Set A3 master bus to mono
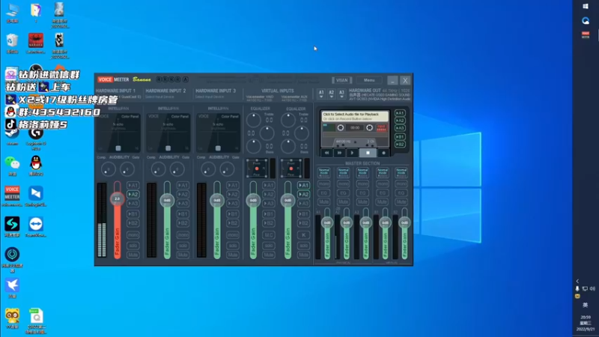The height and width of the screenshot is (337, 599). point(362,183)
